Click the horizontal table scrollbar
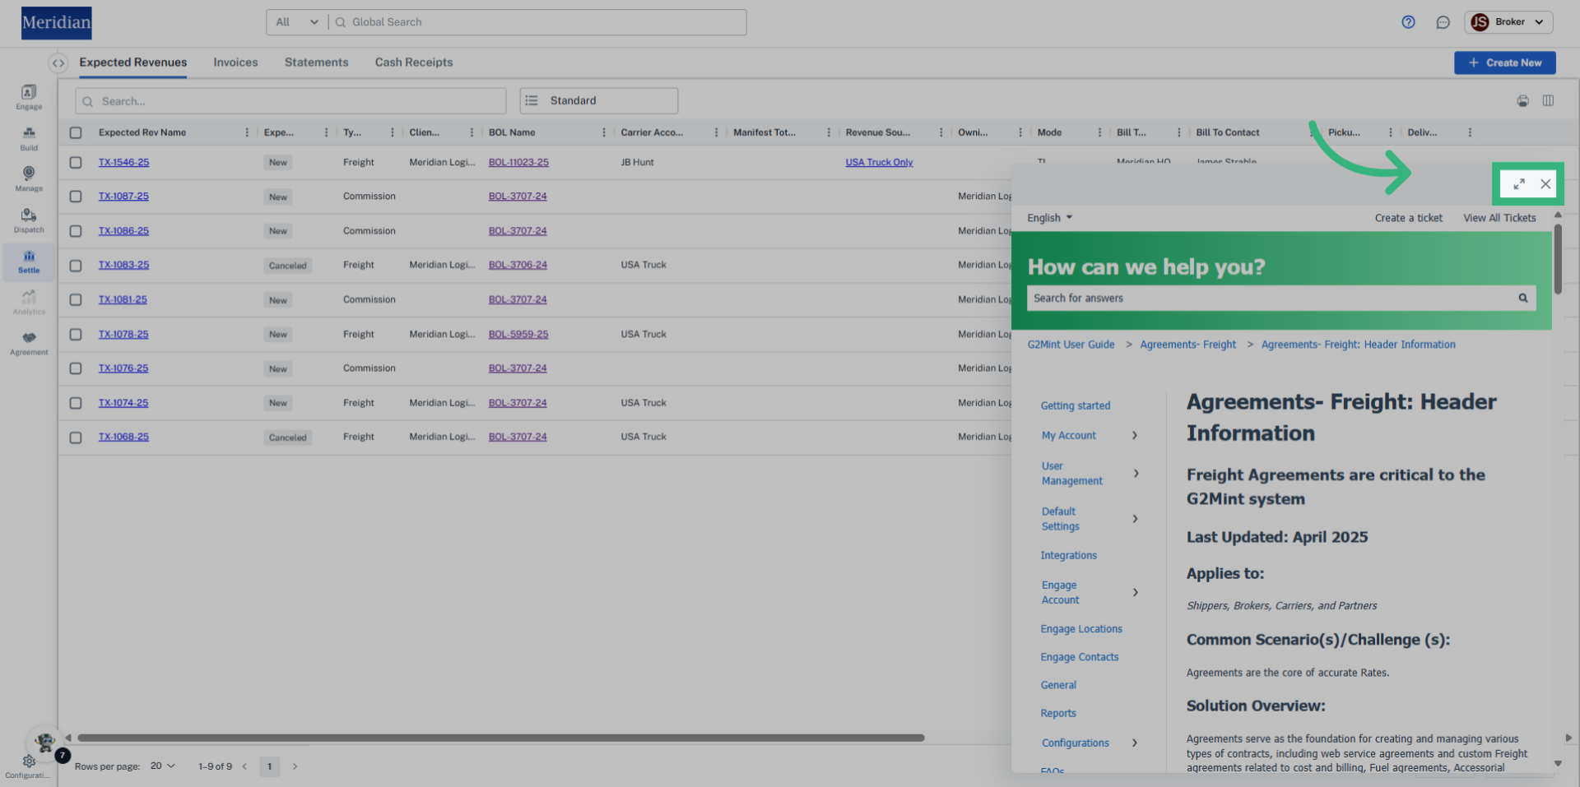This screenshot has width=1580, height=787. pos(500,738)
